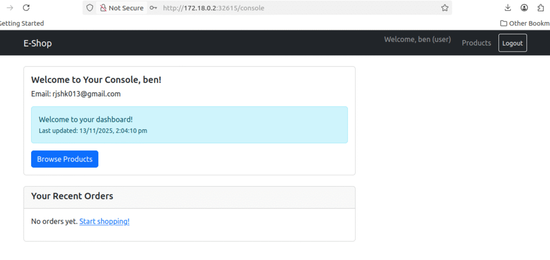550x260 pixels.
Task: Expand the Other Bookmarks folder
Action: coord(524,23)
